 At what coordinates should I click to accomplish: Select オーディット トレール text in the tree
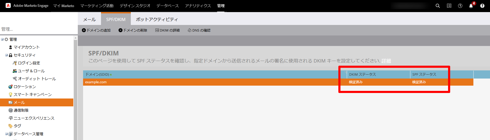(37, 79)
